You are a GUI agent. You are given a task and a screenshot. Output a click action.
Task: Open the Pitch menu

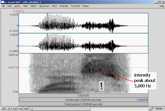pos(54,6)
